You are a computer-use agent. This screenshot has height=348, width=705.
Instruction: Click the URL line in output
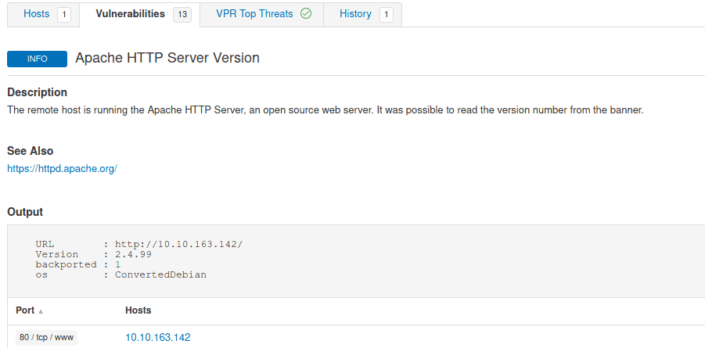coord(139,245)
